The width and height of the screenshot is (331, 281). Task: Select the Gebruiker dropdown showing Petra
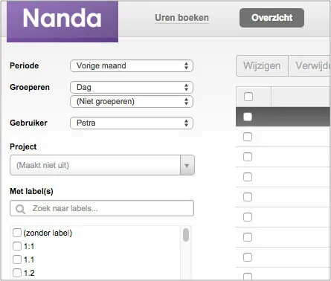click(132, 123)
